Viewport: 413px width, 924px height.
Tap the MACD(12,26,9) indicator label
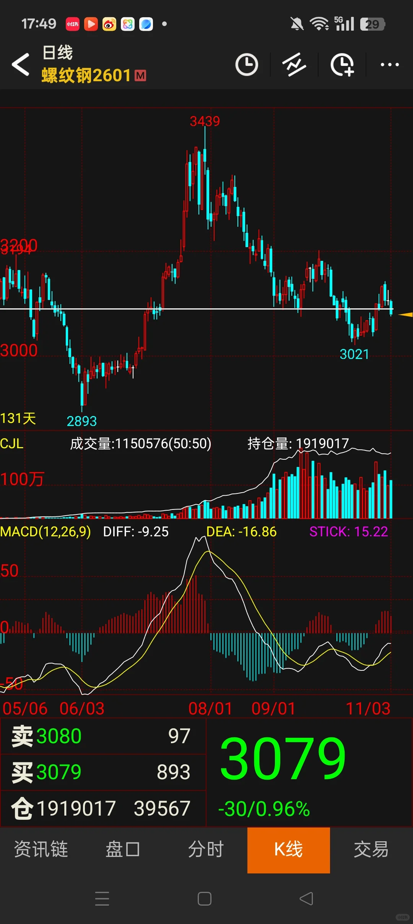46,532
